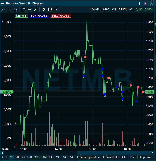This screenshot has height=161, width=156.
Task: Click the chart template icon
Action: coord(50,9)
